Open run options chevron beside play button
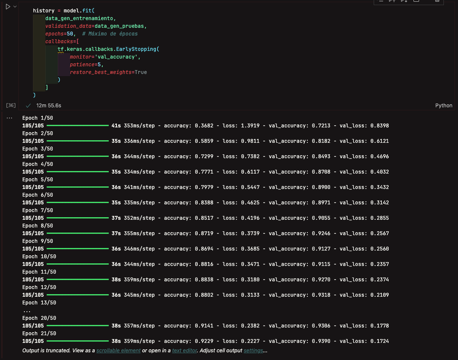This screenshot has width=458, height=360. coord(15,6)
